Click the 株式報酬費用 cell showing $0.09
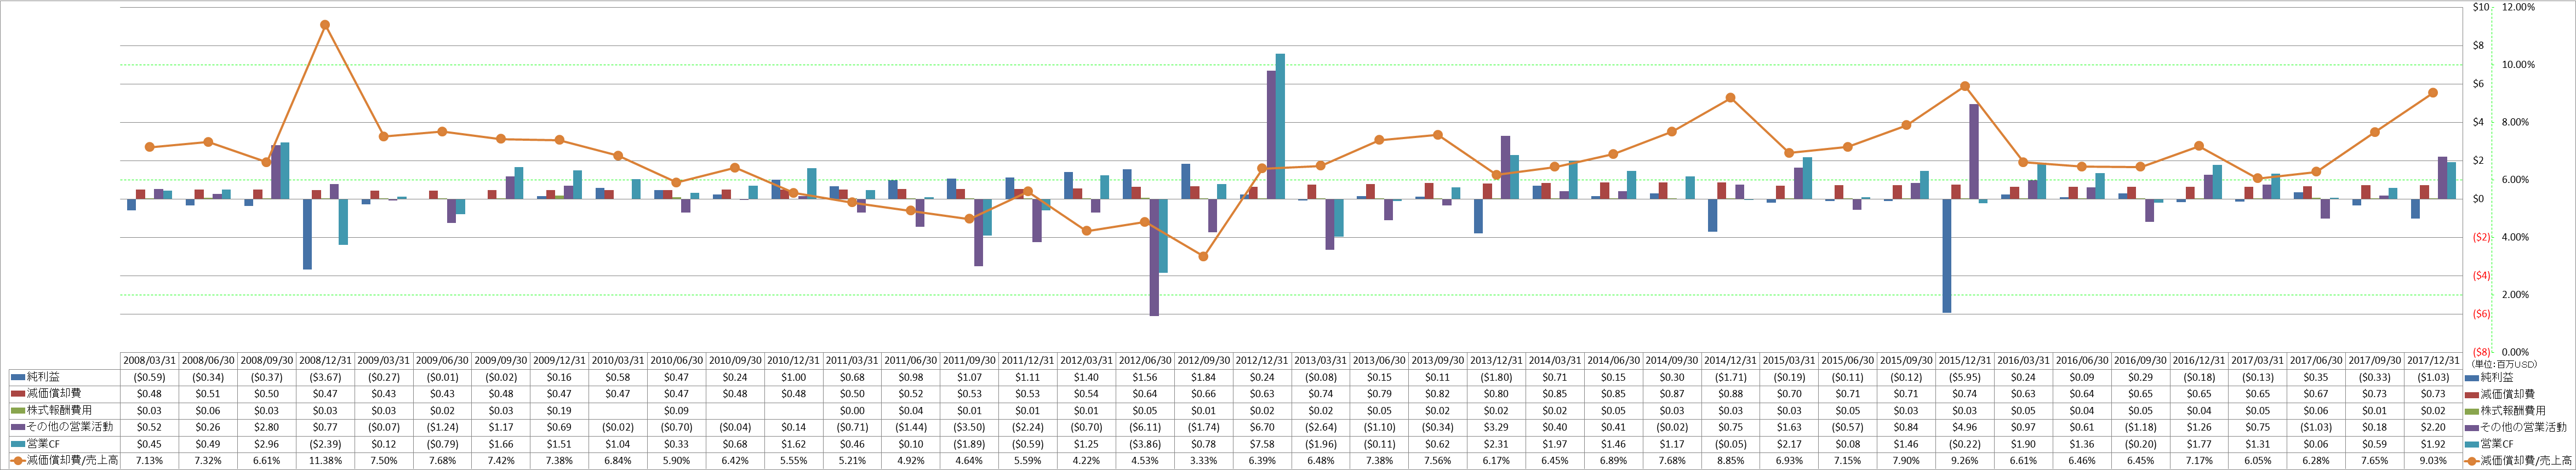 pos(676,411)
